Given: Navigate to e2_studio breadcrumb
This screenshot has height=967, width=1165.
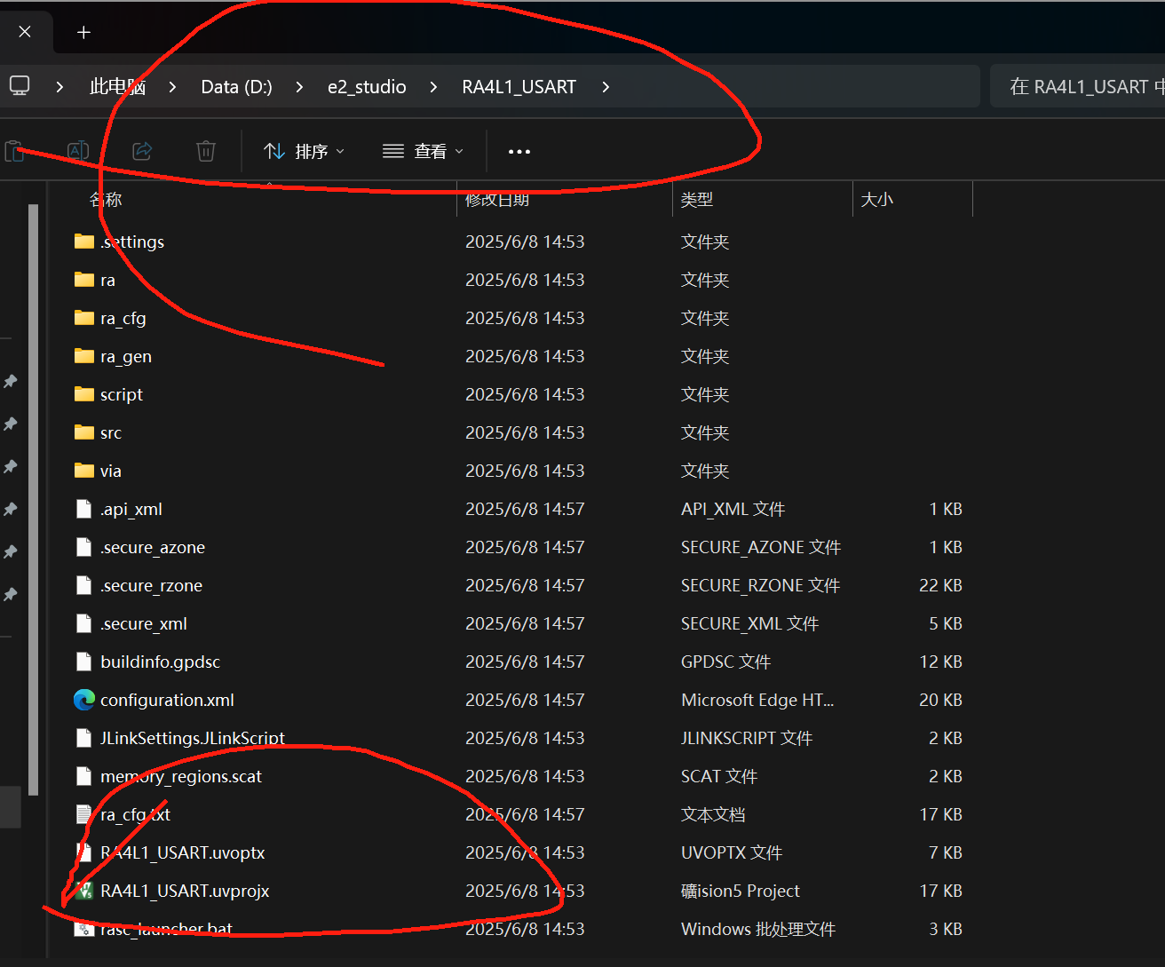Looking at the screenshot, I should tap(367, 87).
